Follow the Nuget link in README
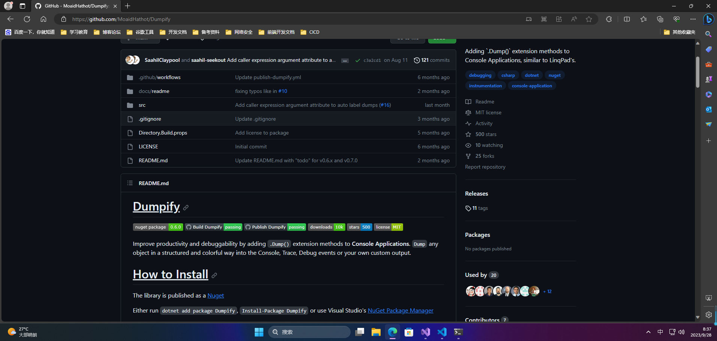The image size is (717, 341). 216,296
